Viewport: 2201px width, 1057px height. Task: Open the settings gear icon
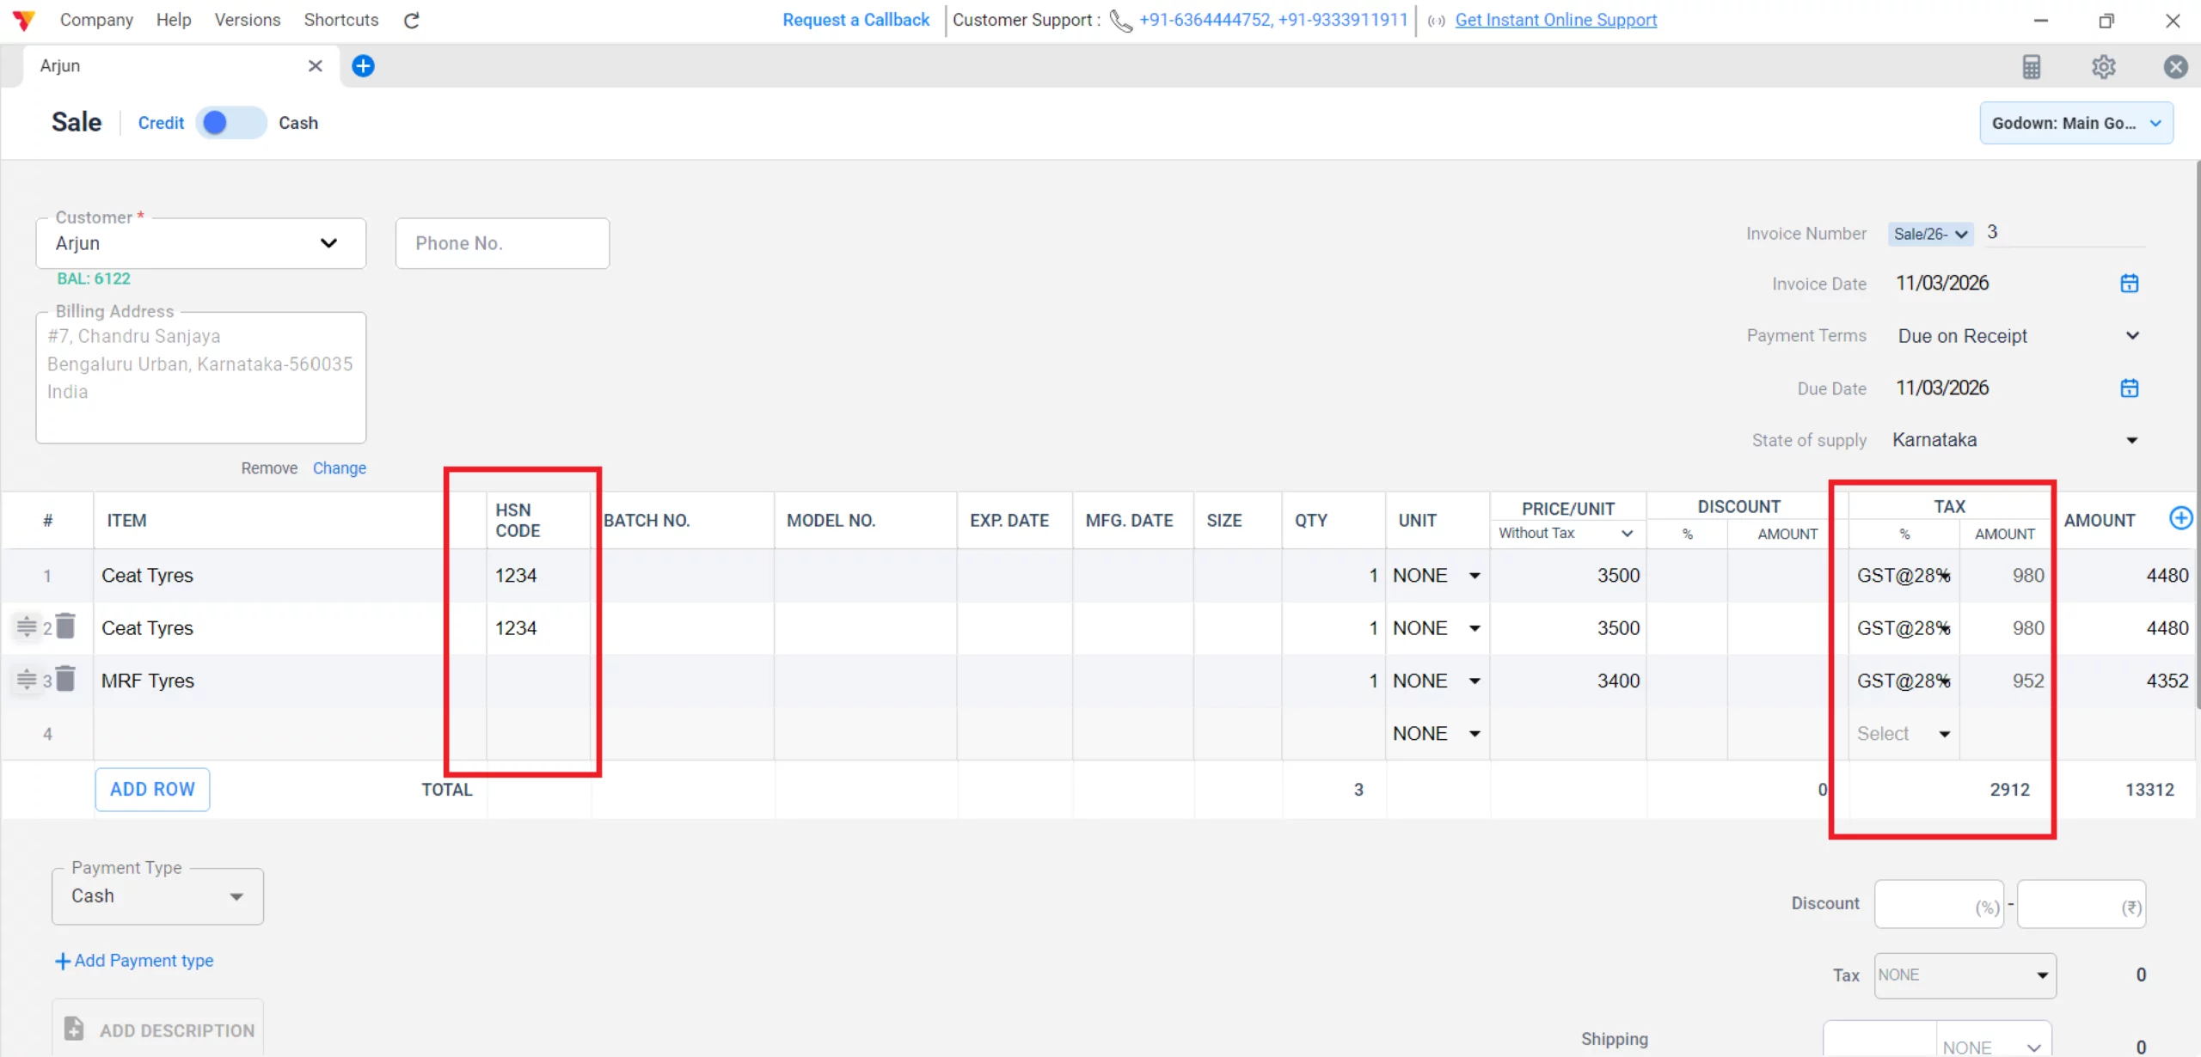point(2104,66)
